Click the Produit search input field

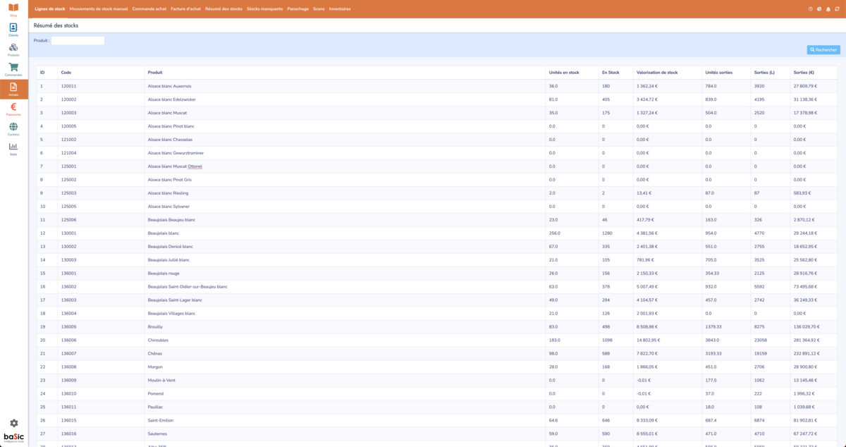tap(78, 41)
